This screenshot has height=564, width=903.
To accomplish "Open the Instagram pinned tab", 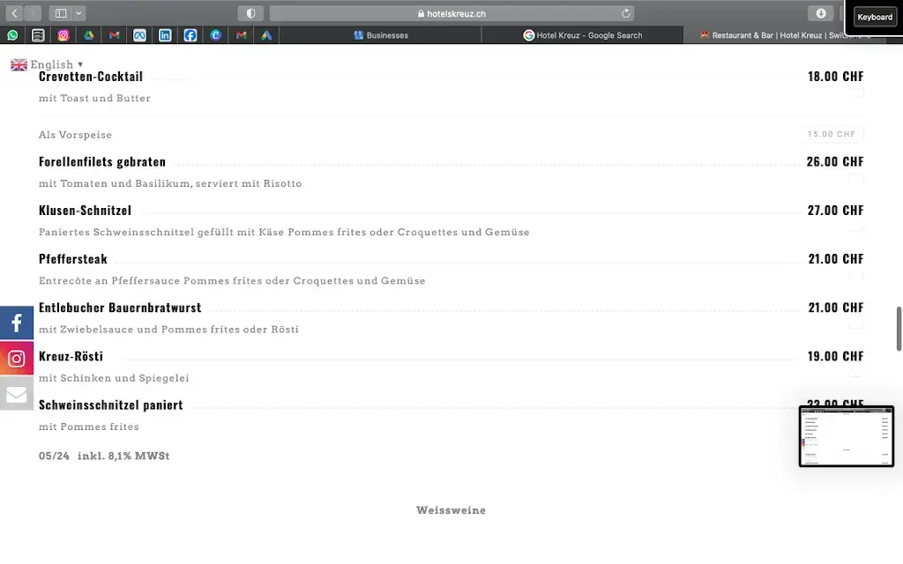I will (63, 35).
